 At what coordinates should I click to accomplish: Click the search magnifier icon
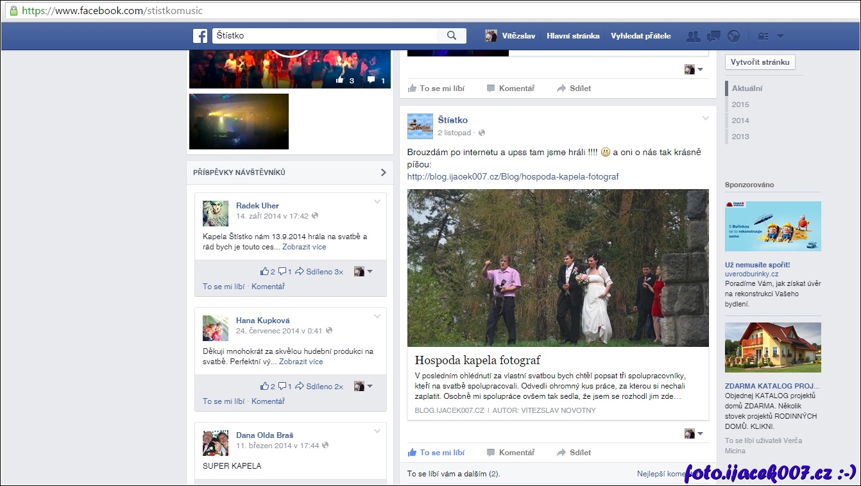click(x=452, y=36)
